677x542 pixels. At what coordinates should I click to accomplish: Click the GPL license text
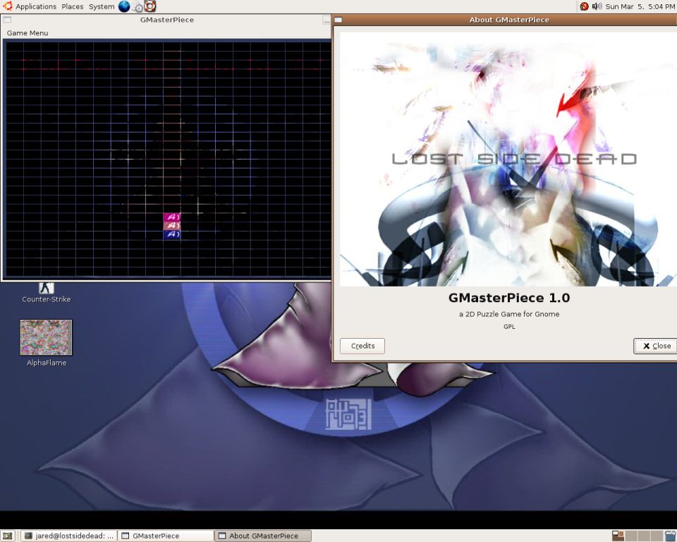(509, 327)
